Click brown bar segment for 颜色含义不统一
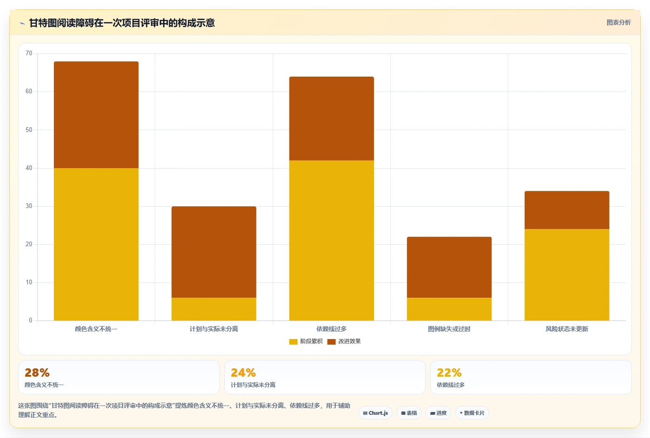The height and width of the screenshot is (438, 650). (x=96, y=115)
